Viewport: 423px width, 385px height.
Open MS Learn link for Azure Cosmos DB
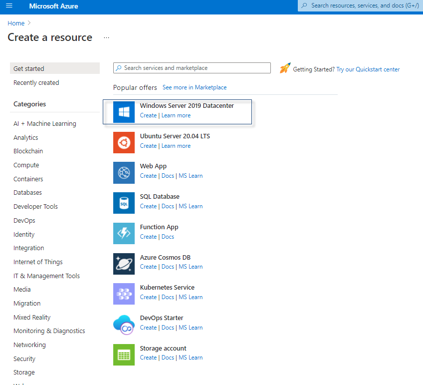tap(191, 267)
